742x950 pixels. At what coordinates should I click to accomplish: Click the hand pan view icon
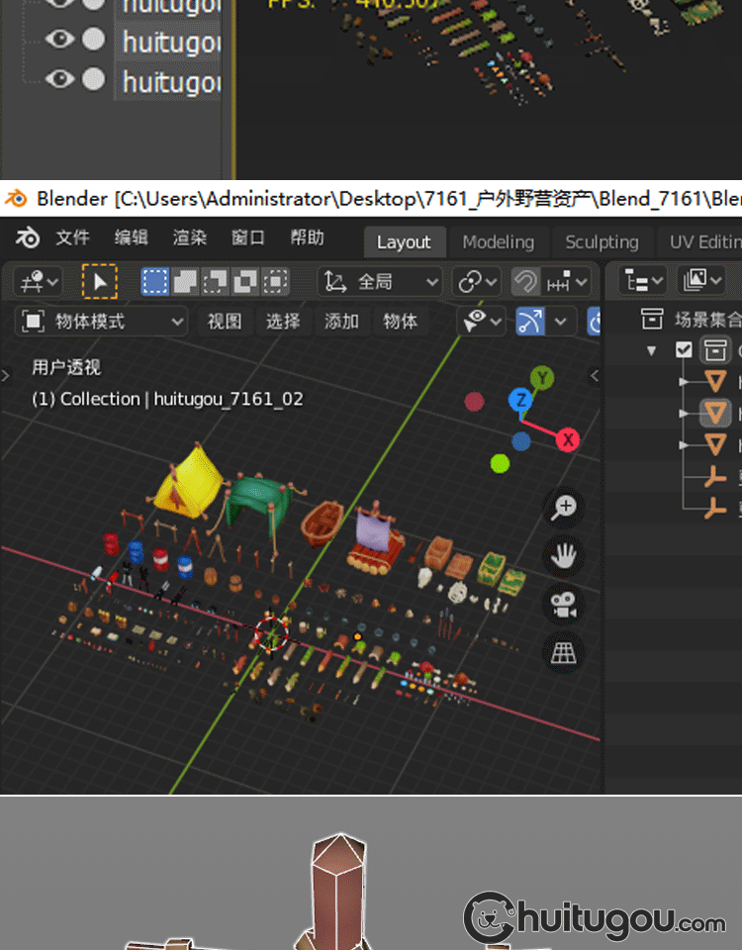(565, 556)
